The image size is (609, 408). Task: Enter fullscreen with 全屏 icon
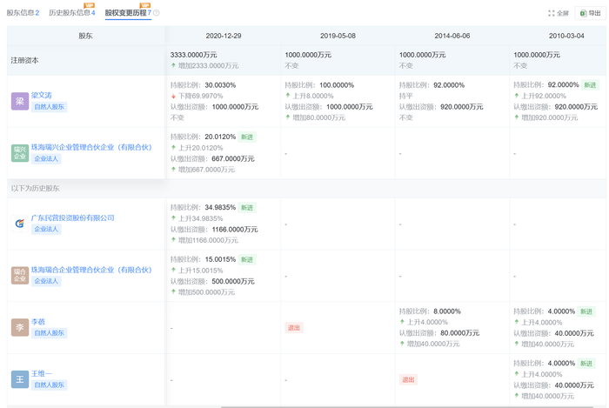tap(559, 13)
